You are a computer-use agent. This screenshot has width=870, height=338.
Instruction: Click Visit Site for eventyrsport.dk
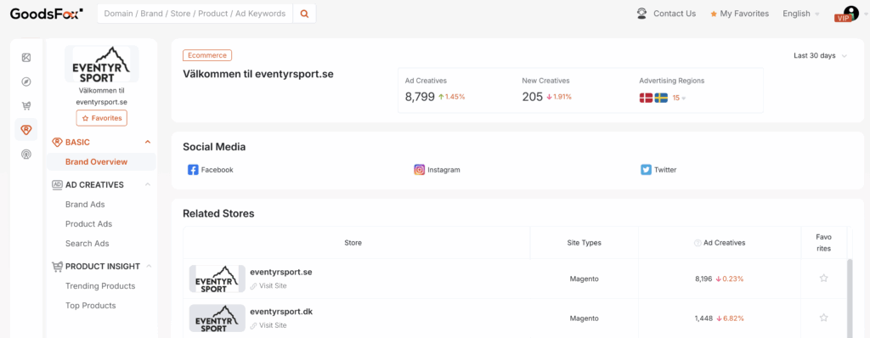click(273, 326)
